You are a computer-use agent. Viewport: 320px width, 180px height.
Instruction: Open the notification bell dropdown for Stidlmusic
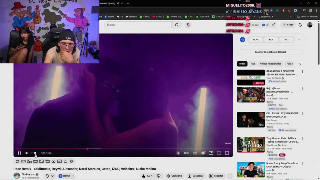pos(49,176)
